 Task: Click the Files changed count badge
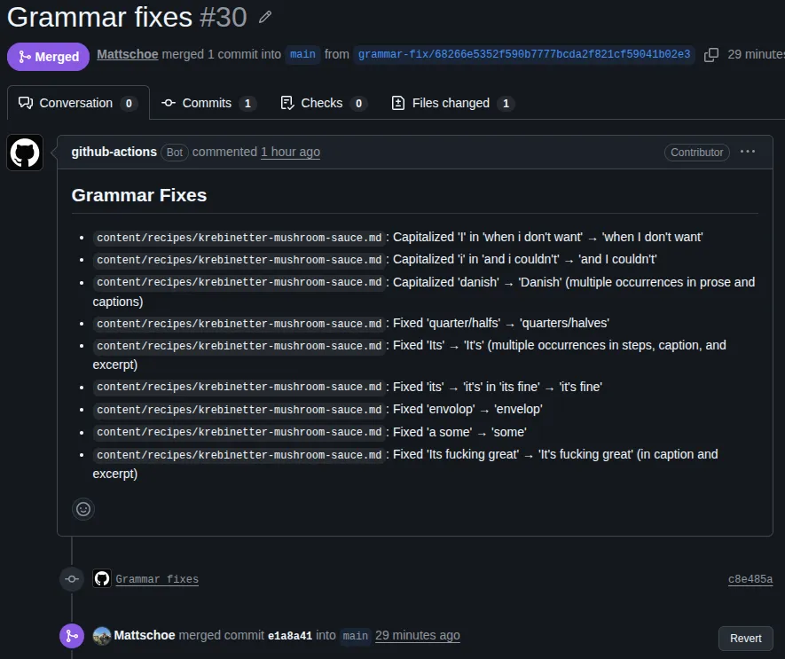[506, 104]
